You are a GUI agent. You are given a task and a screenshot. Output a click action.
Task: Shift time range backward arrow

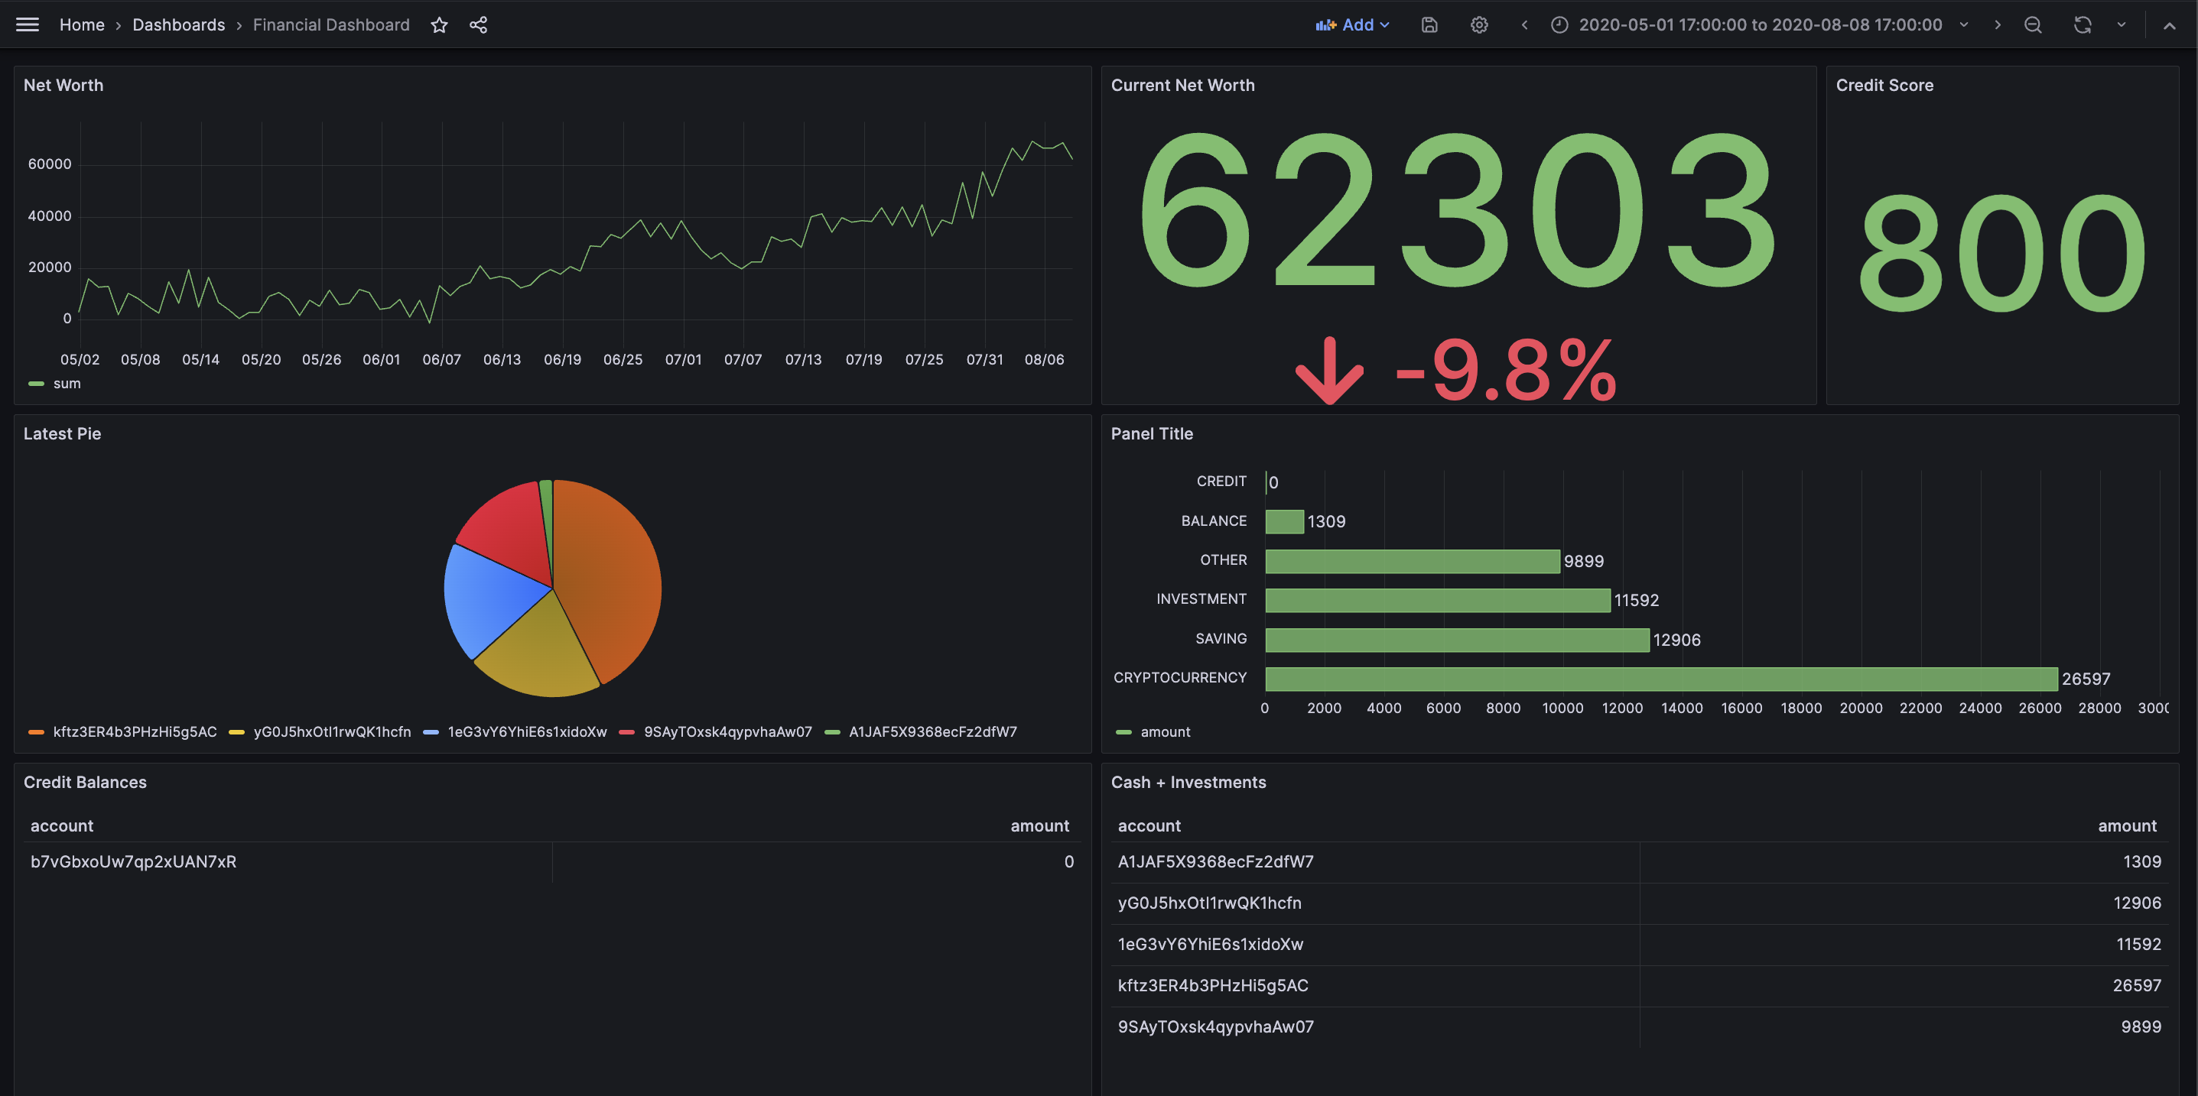(x=1524, y=24)
